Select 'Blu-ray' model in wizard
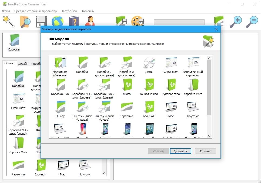The width and height of the screenshot is (261, 183). tap(60, 109)
